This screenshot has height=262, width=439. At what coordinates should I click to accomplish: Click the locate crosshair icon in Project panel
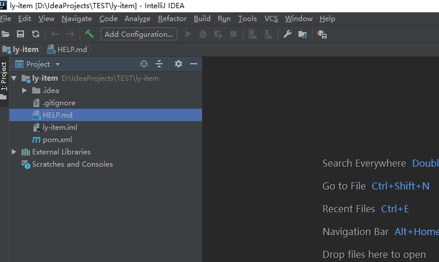tap(144, 64)
